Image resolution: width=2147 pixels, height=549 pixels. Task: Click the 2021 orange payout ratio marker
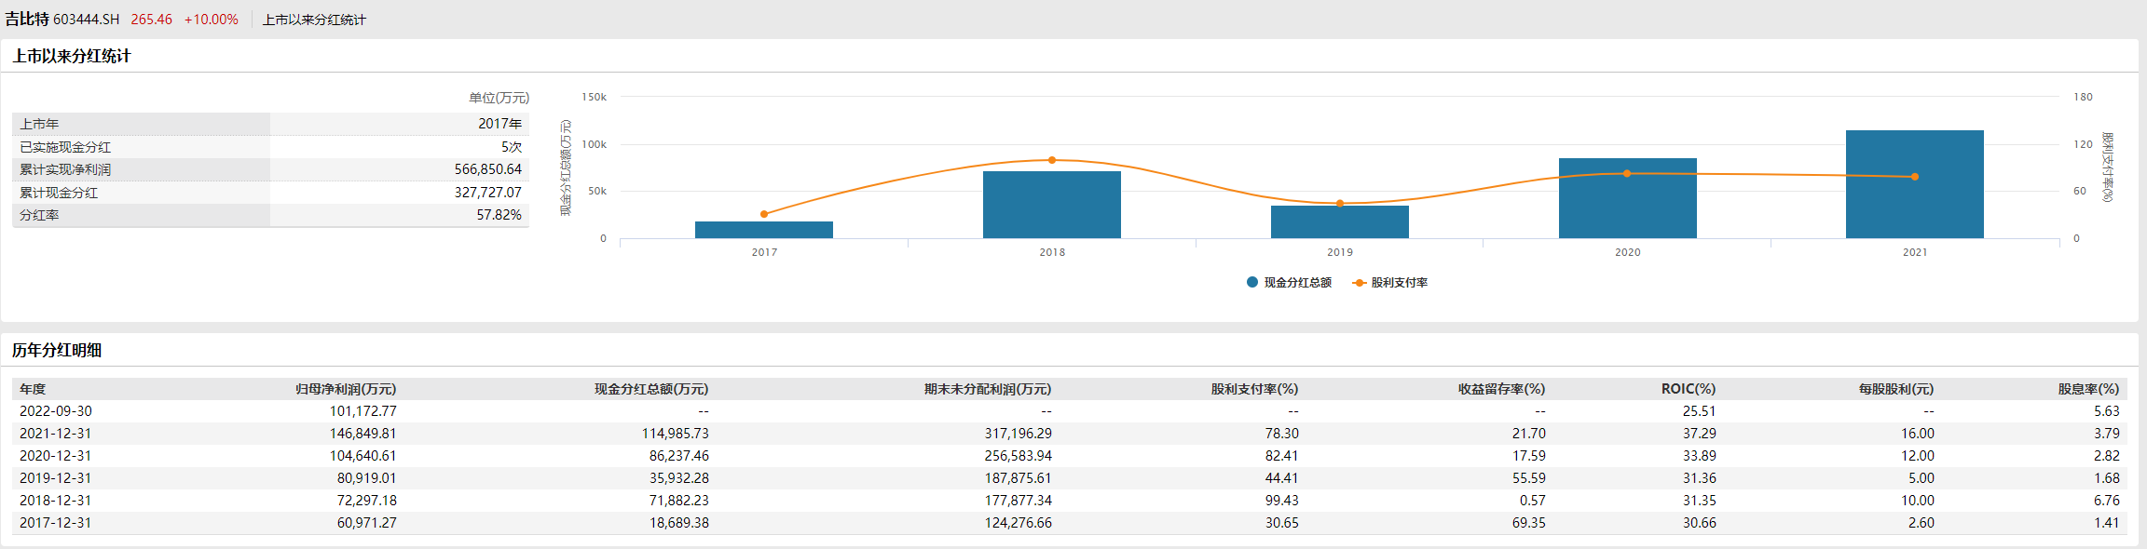[1915, 177]
